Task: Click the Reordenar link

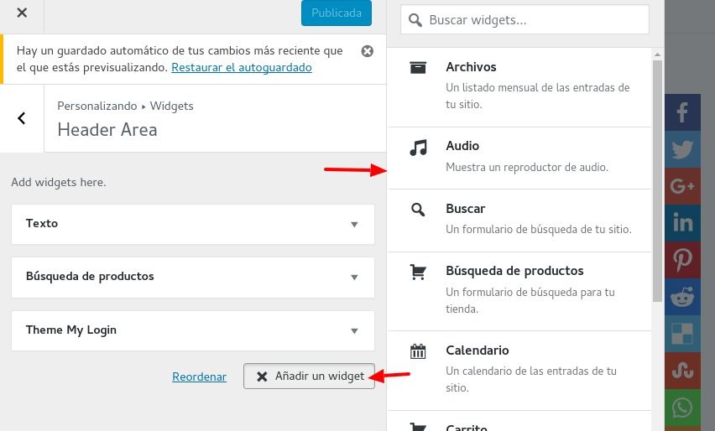Action: (199, 376)
